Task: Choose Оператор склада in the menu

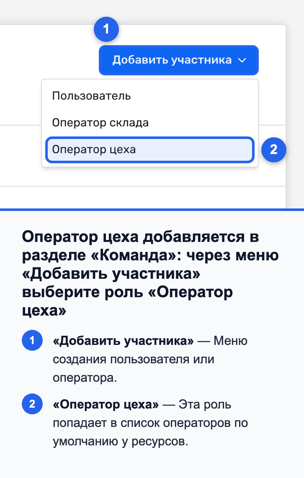Action: (150, 123)
